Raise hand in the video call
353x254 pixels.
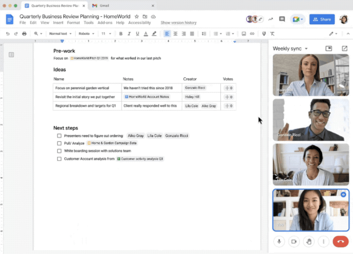click(x=309, y=241)
